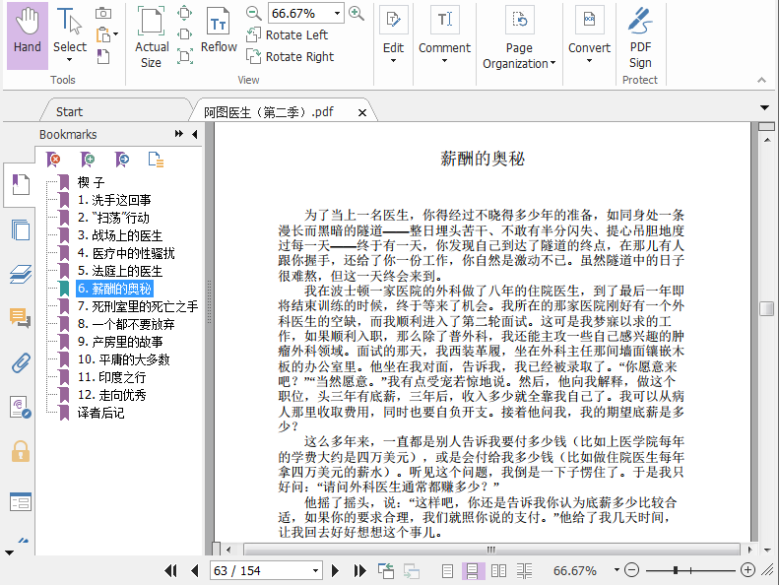Enable single page continuous view mode
The width and height of the screenshot is (779, 585).
[473, 570]
